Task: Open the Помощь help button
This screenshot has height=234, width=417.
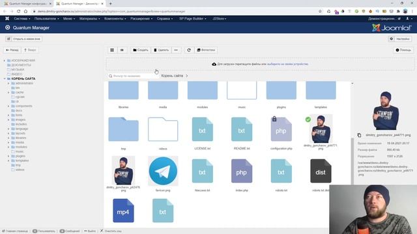Action: (403, 50)
